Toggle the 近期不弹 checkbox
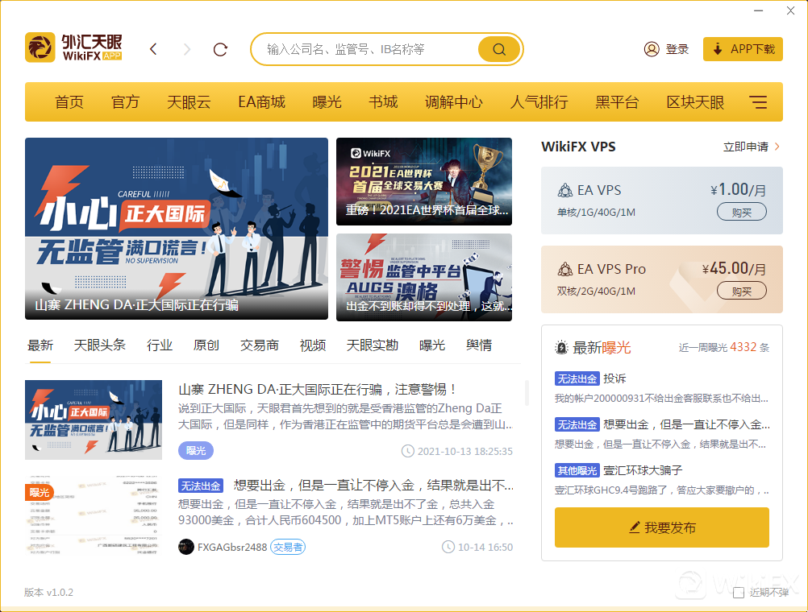Viewport: 808px width, 612px height. pyautogui.click(x=739, y=593)
